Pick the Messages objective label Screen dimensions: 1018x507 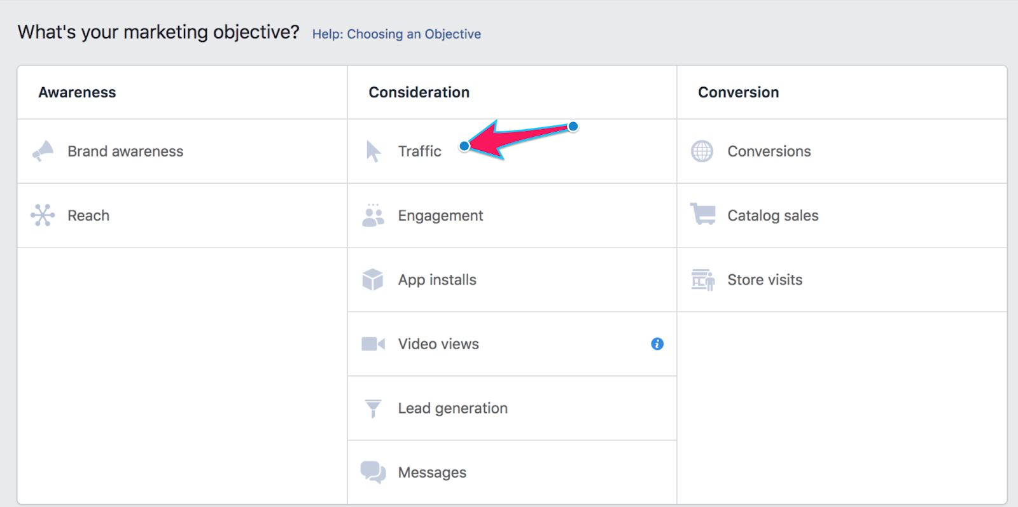[432, 473]
